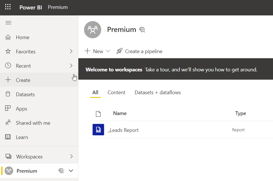Open the app launcher grid icon
The image size is (273, 181).
pos(8,7)
